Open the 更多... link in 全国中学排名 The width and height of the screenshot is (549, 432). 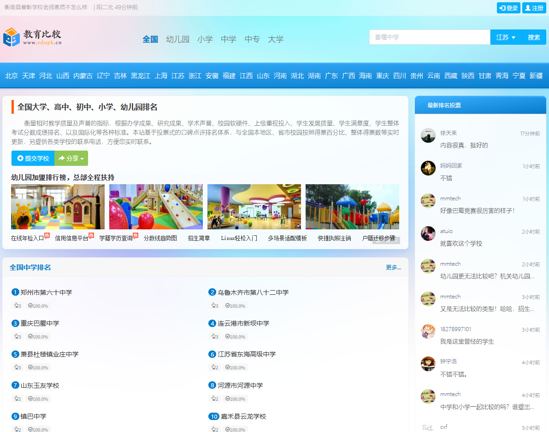393,267
